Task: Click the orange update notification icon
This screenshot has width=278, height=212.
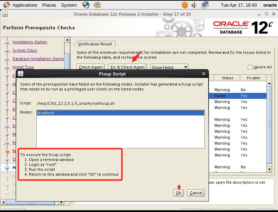Action: click(185, 5)
